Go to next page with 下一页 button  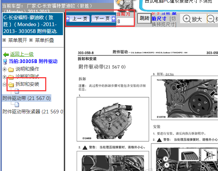point(103,18)
